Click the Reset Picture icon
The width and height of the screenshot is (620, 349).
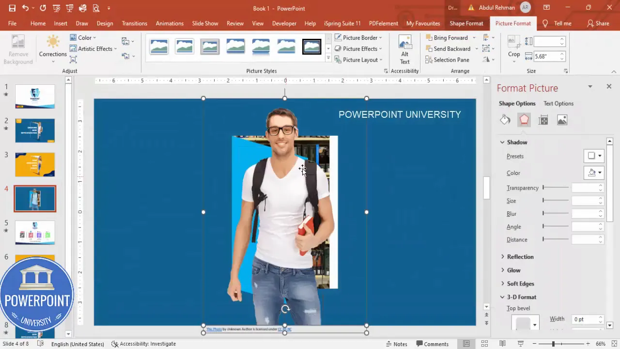pyautogui.click(x=126, y=56)
